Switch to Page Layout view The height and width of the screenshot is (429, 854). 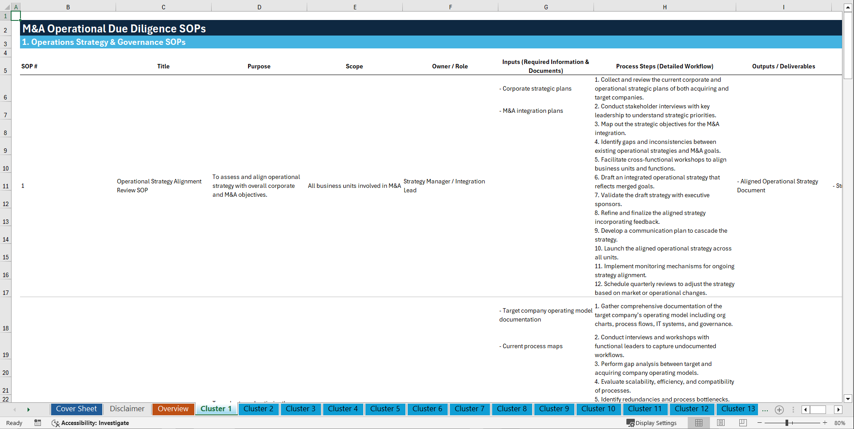tap(720, 423)
